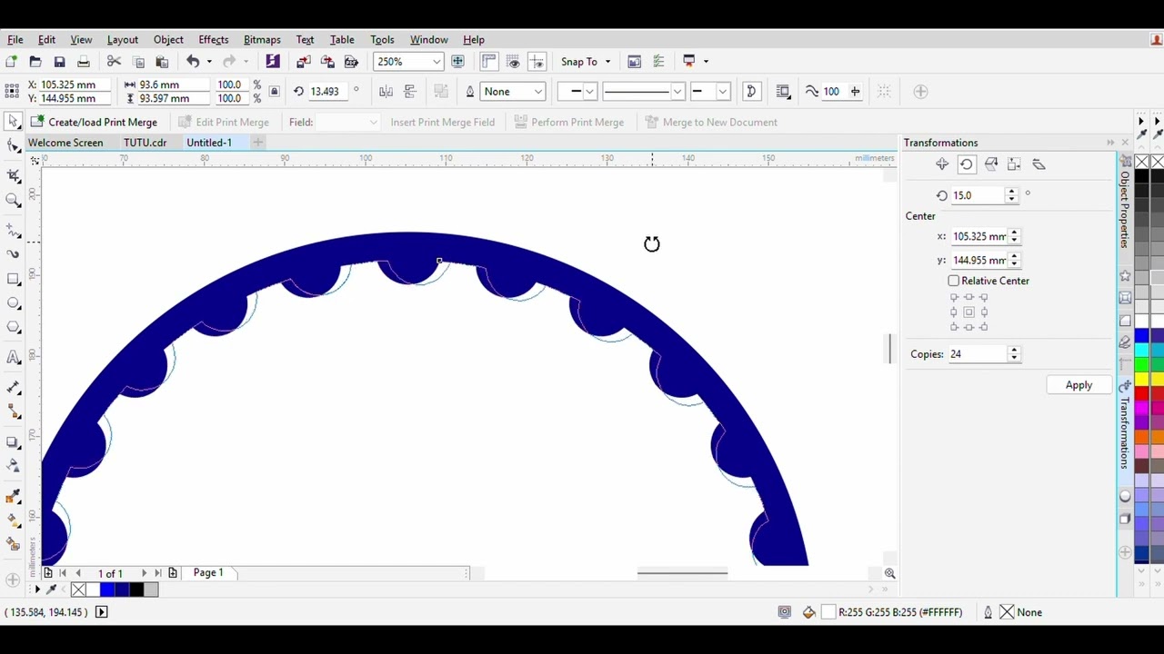The width and height of the screenshot is (1164, 654).
Task: Click the Publish to PDF icon
Action: [x=351, y=62]
